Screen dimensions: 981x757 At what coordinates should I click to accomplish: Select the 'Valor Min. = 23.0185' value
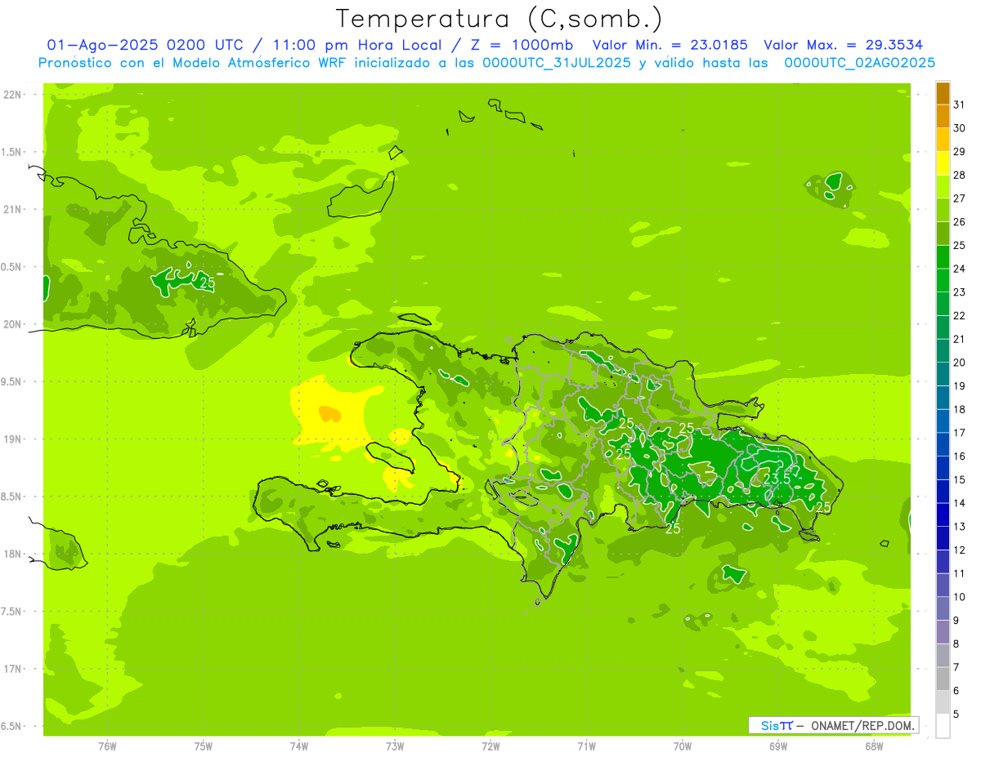670,45
